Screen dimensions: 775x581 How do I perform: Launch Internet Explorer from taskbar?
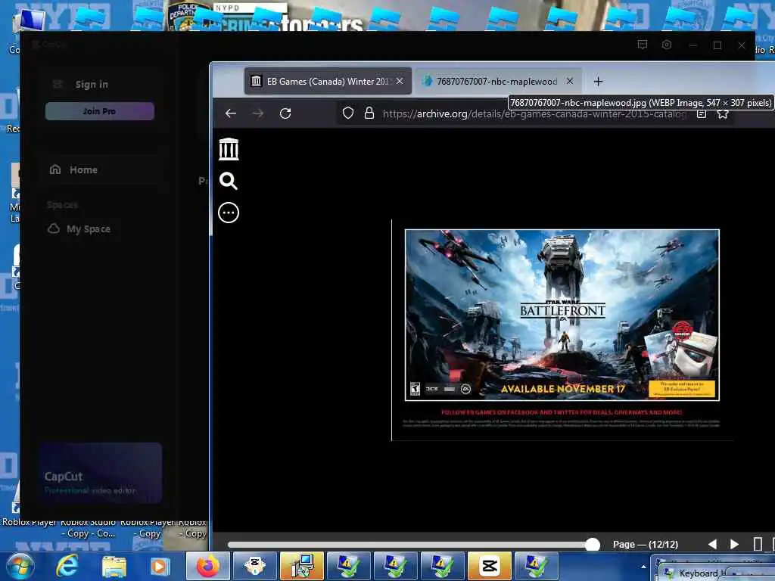(67, 566)
